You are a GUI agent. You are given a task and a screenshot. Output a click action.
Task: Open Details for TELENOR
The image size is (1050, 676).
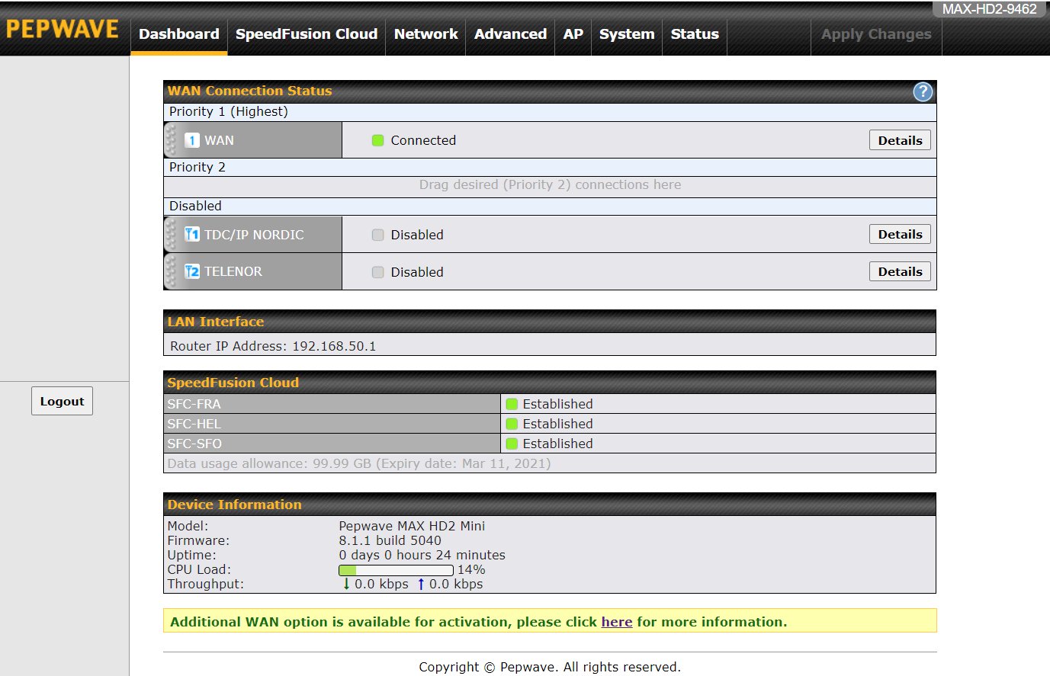pyautogui.click(x=900, y=271)
